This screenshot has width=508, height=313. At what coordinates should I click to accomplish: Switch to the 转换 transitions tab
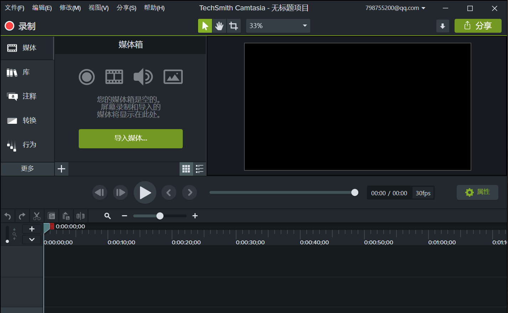click(x=27, y=120)
